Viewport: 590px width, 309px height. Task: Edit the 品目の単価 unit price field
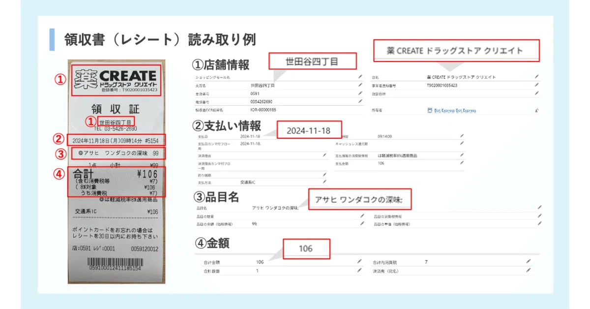coord(539,223)
